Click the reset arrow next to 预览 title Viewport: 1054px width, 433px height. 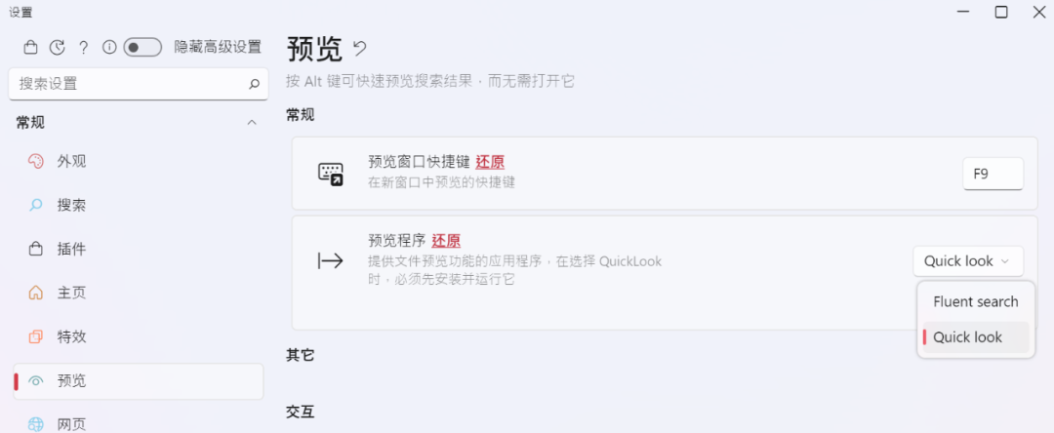pyautogui.click(x=360, y=49)
